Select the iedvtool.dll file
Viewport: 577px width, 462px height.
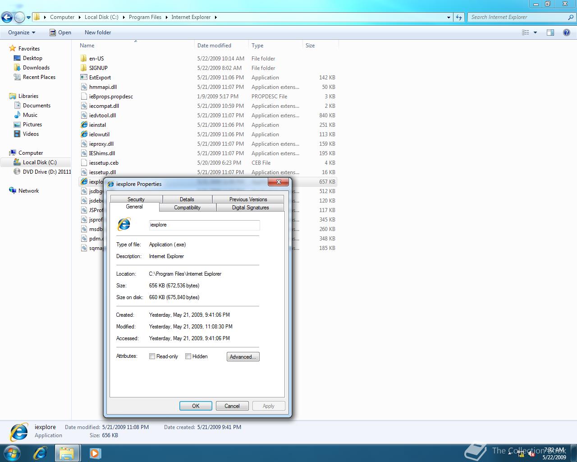pos(102,115)
